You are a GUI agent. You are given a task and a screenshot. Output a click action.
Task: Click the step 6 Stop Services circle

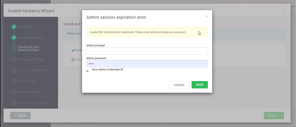pyautogui.click(x=14, y=81)
